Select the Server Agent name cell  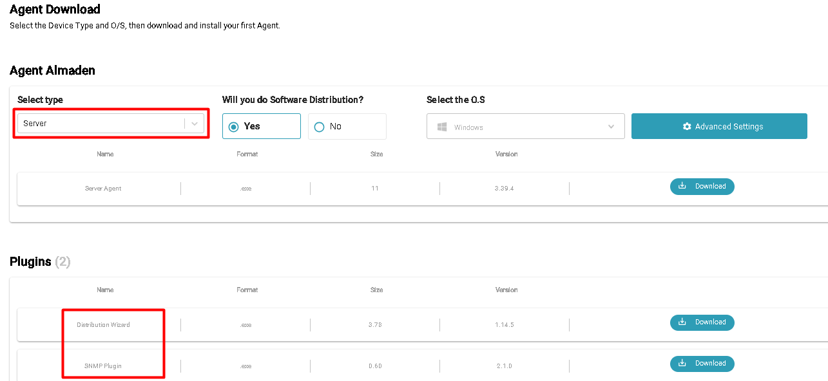click(x=103, y=189)
